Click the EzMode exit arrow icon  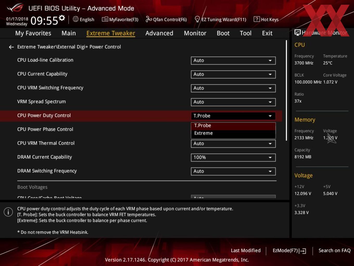coord(302,251)
